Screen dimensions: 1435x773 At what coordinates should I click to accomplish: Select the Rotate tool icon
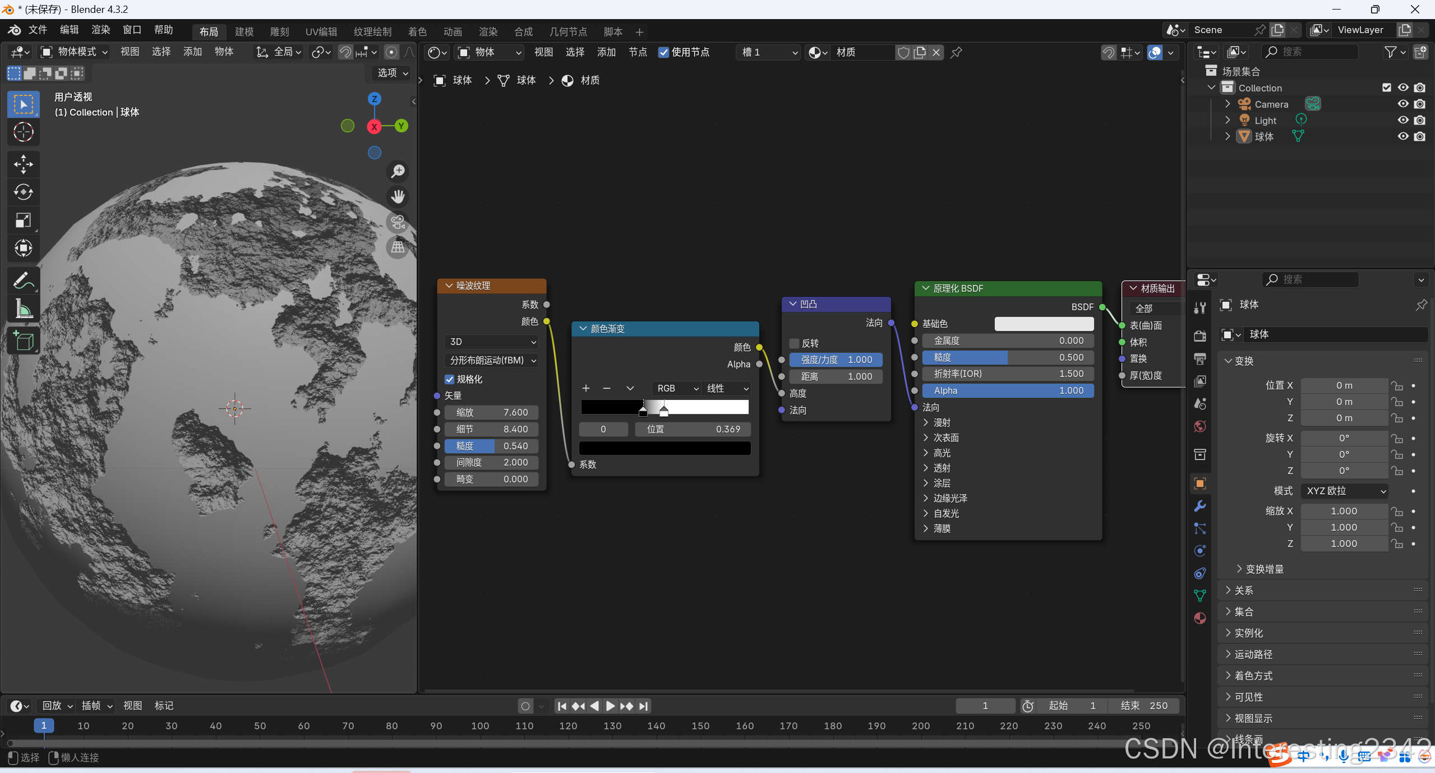pyautogui.click(x=23, y=192)
